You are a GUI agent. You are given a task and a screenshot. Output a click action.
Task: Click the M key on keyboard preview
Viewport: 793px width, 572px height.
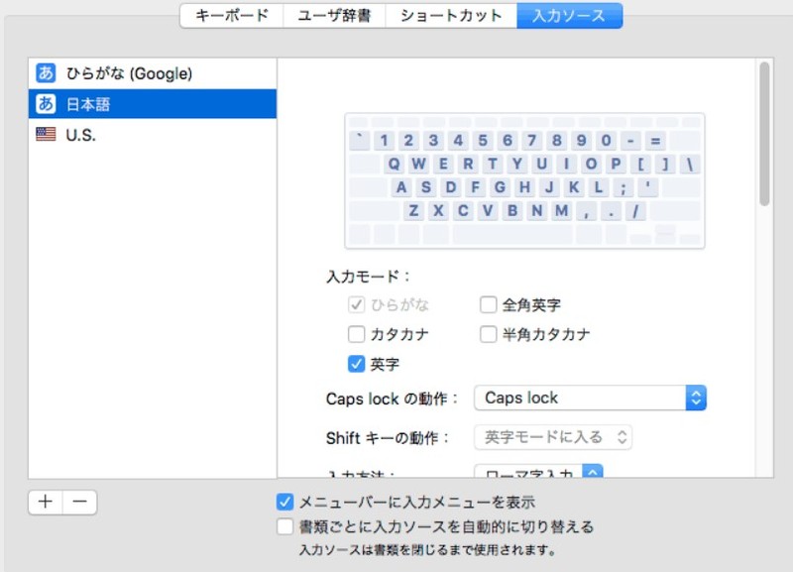click(x=562, y=210)
